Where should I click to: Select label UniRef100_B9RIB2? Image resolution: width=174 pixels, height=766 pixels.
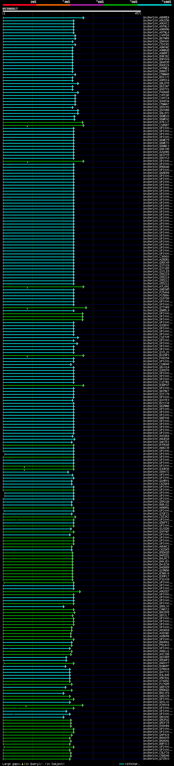coord(156,56)
